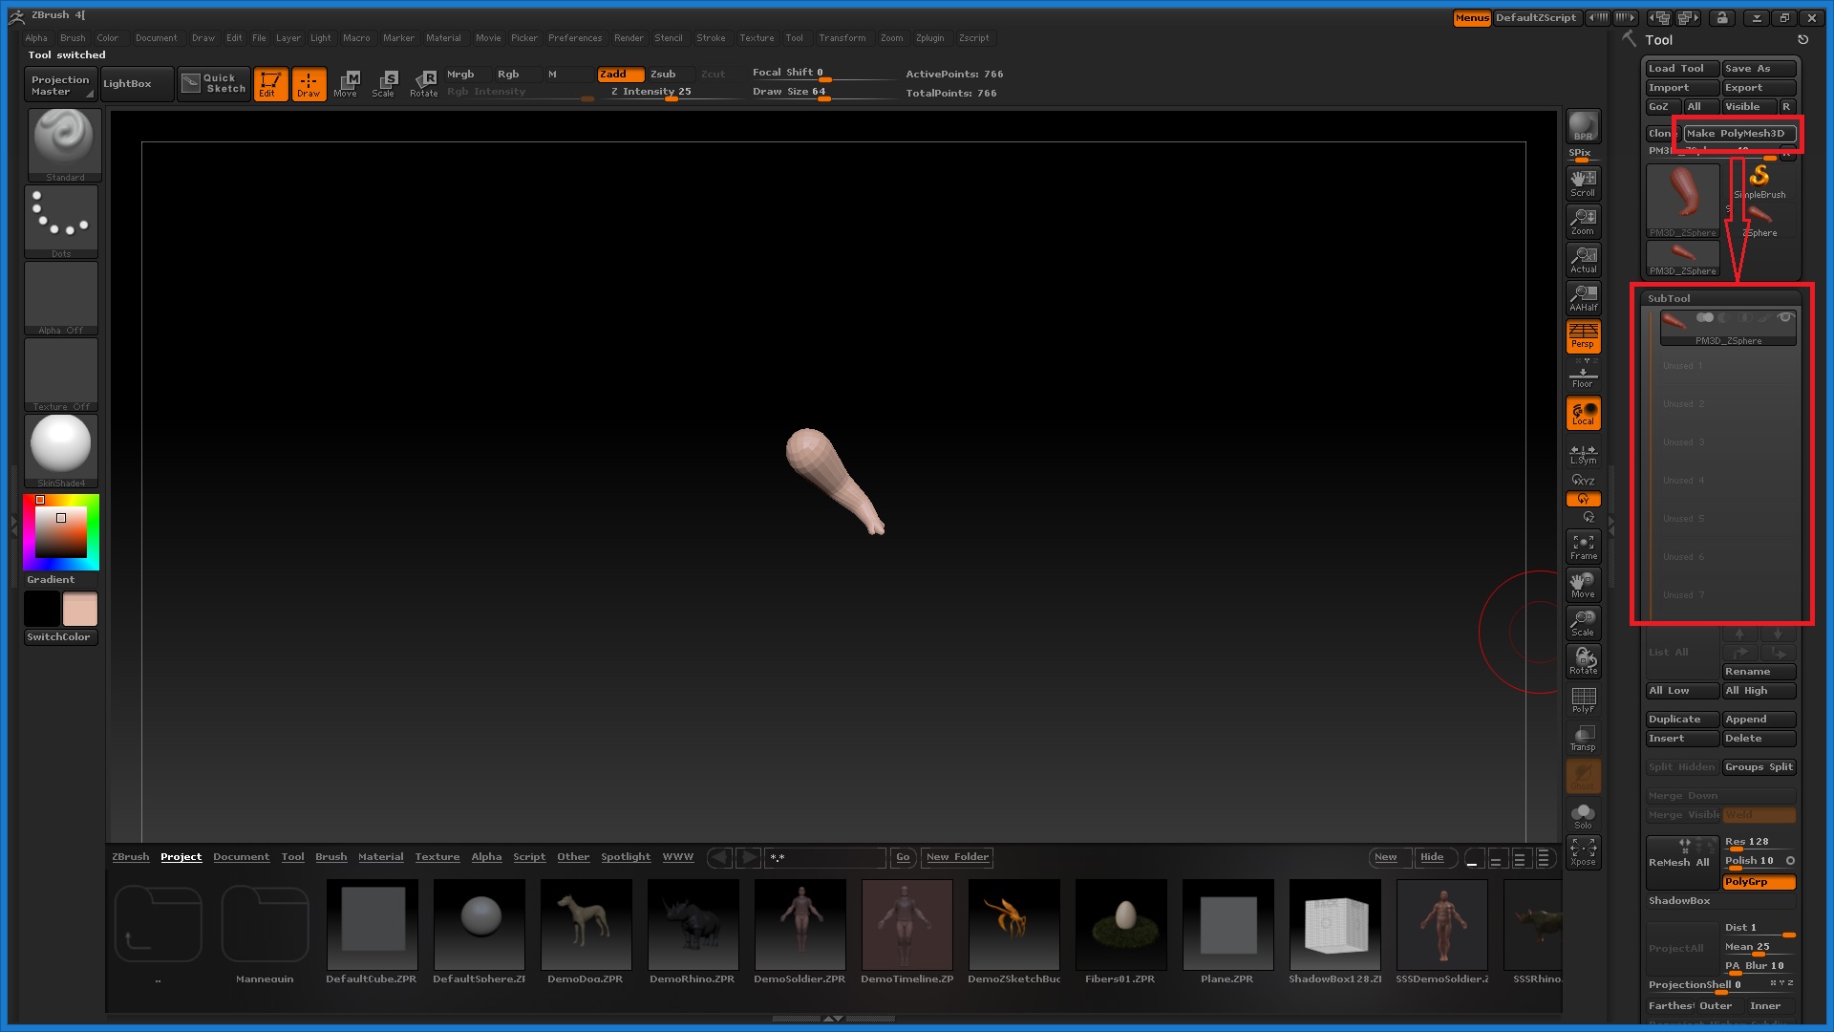Select the Scale mode icon in top toolbar
This screenshot has height=1032, width=1834.
coord(385,83)
